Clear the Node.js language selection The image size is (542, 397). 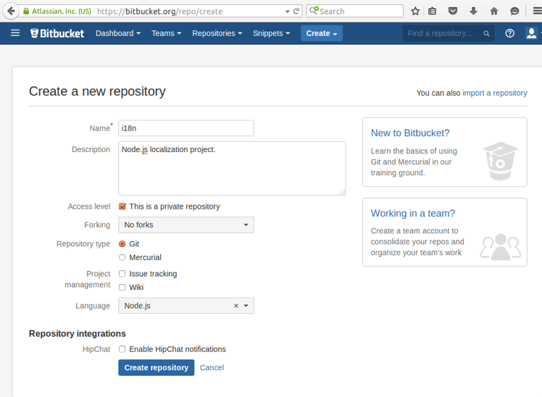(x=235, y=306)
